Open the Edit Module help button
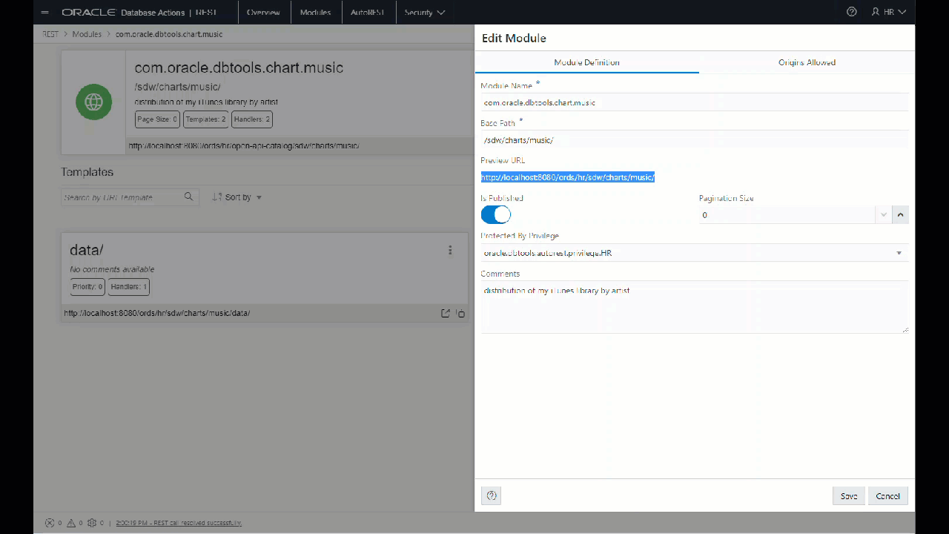 491,496
